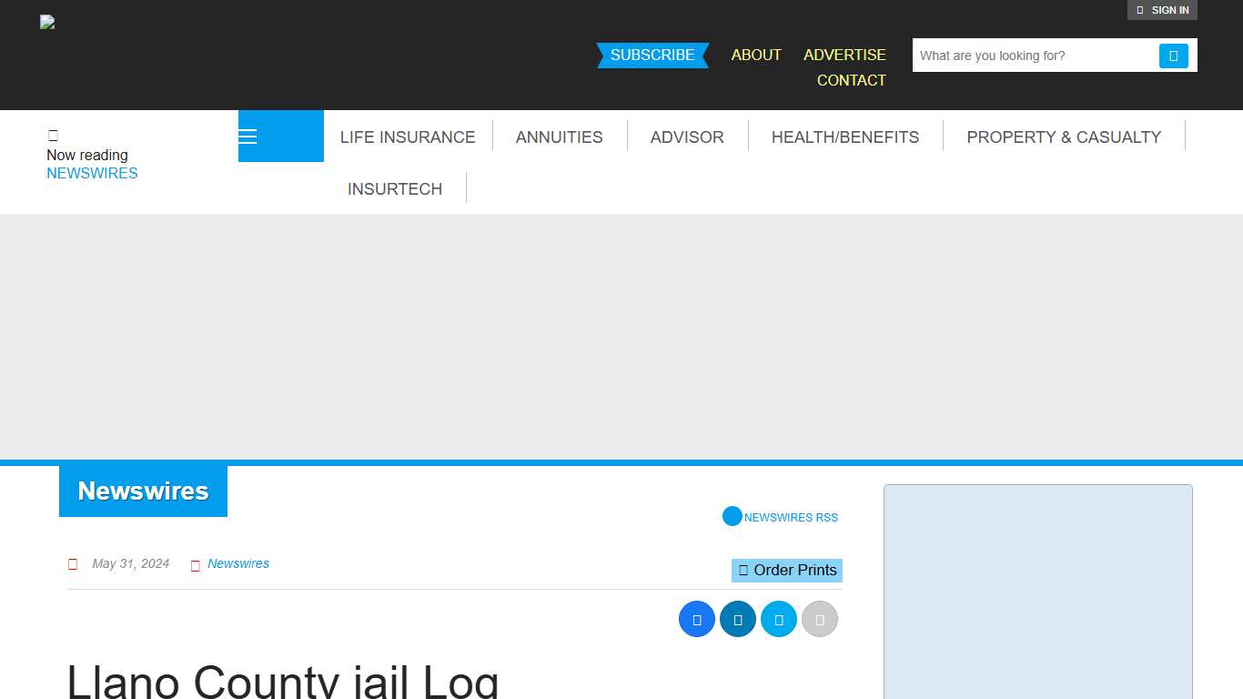Click the printer icon on Order Prints
Viewport: 1243px width, 699px height.
(743, 570)
